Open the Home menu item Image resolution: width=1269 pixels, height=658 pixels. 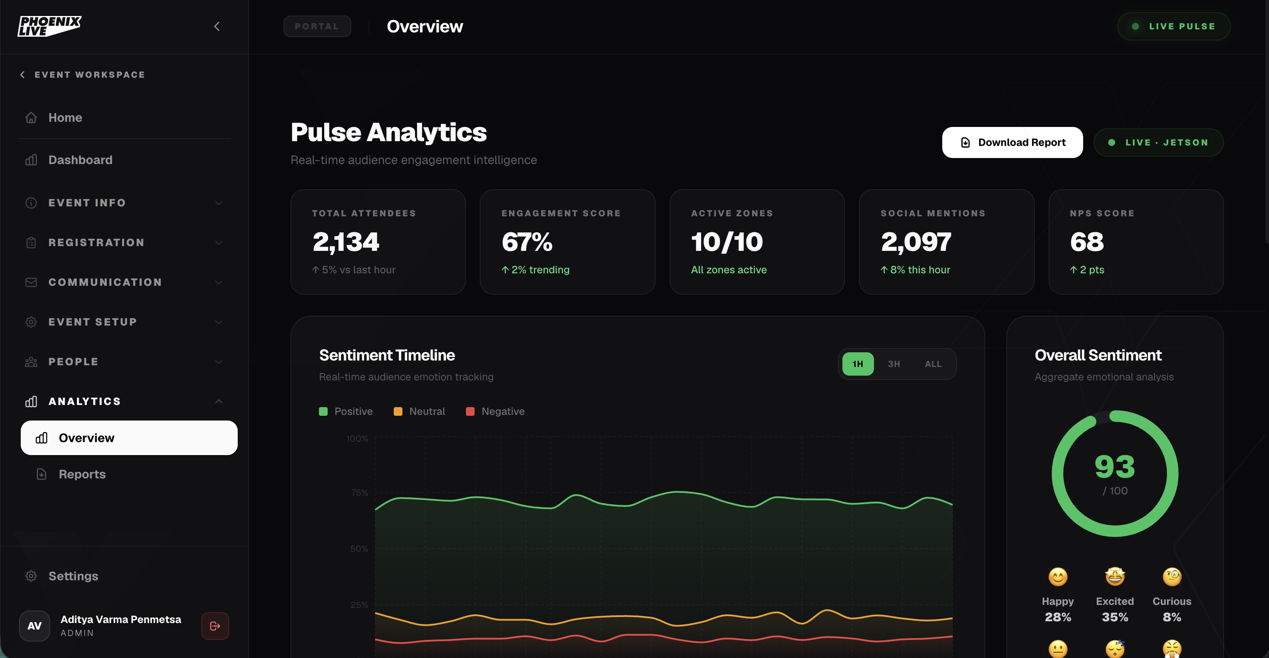(x=124, y=117)
